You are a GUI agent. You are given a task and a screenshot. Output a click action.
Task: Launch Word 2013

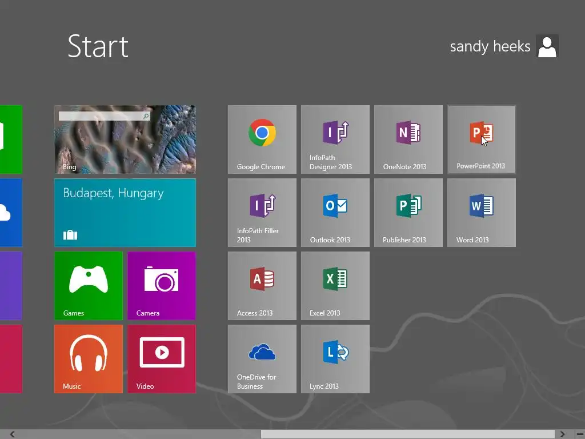[x=481, y=213]
